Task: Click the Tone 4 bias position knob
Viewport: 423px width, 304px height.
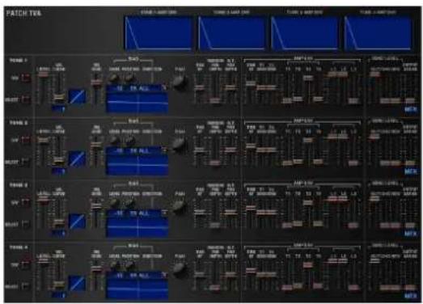Action: (x=130, y=265)
